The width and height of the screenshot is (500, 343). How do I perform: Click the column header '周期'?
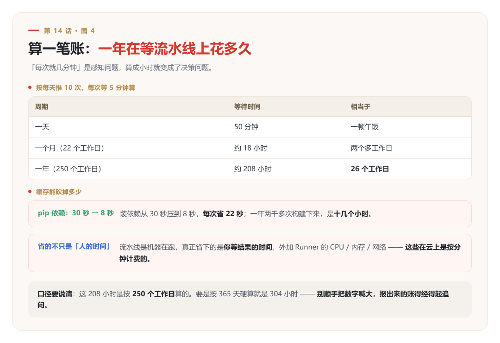pyautogui.click(x=42, y=107)
